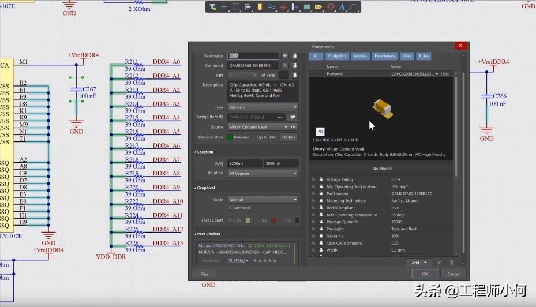Enable the Mirrored checkbox
The image size is (536, 307).
click(x=230, y=208)
